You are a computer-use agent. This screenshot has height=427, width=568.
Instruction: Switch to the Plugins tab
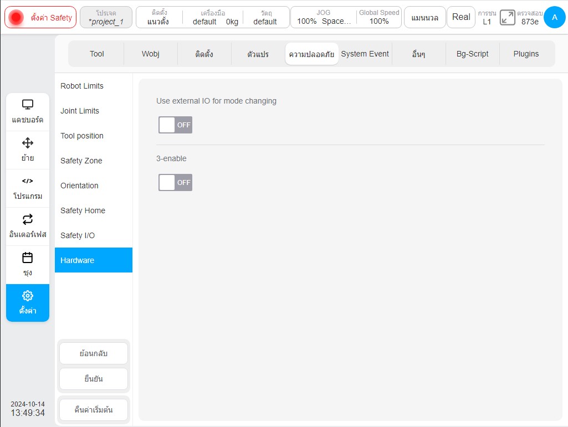[x=526, y=54]
